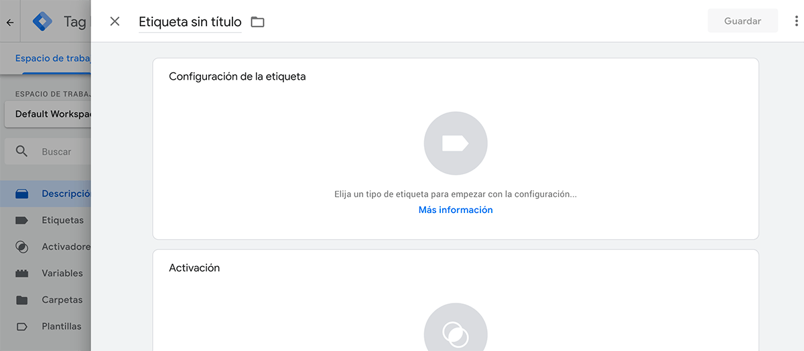Choose a trigger via the Activación circle icon
This screenshot has height=351, width=804.
456,327
